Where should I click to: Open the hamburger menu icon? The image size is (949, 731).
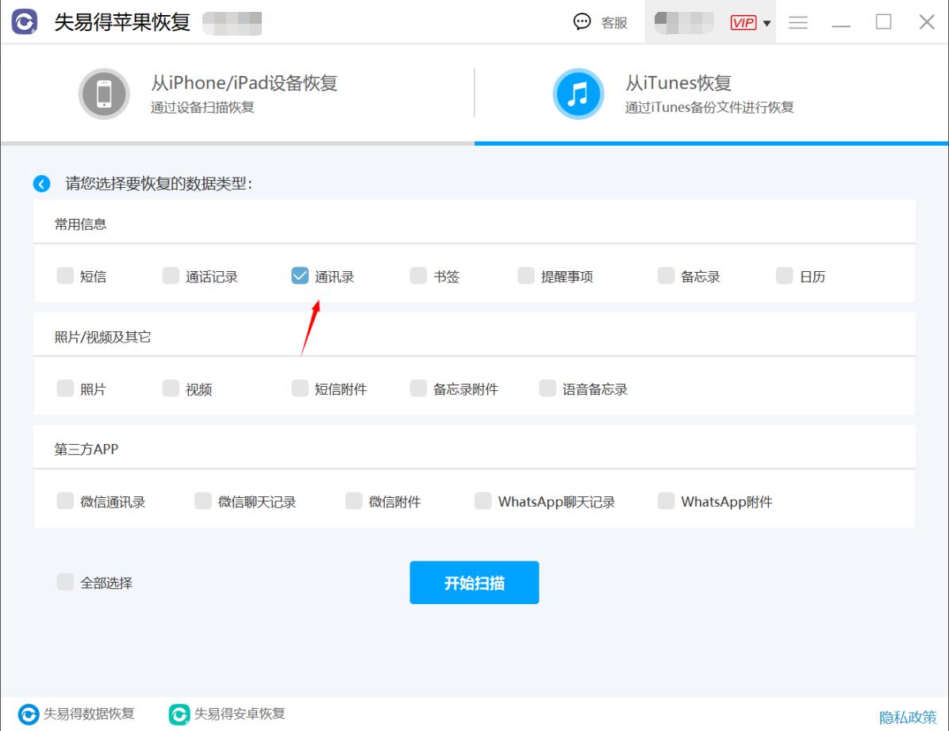[x=797, y=21]
